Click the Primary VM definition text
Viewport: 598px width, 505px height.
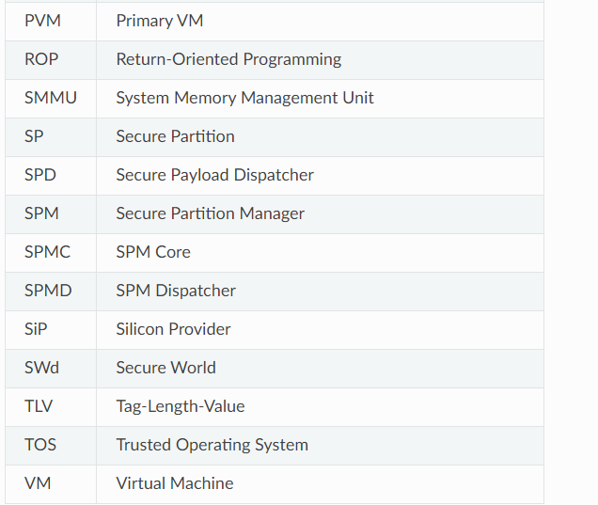(x=159, y=21)
